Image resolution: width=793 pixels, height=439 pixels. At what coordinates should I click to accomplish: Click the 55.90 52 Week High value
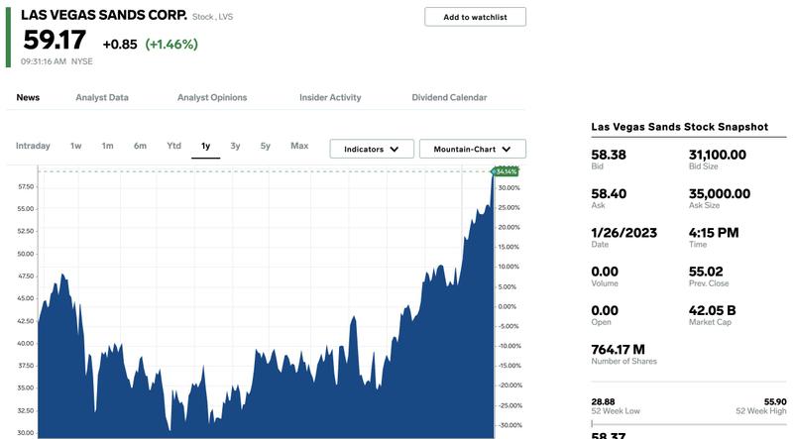click(x=775, y=401)
